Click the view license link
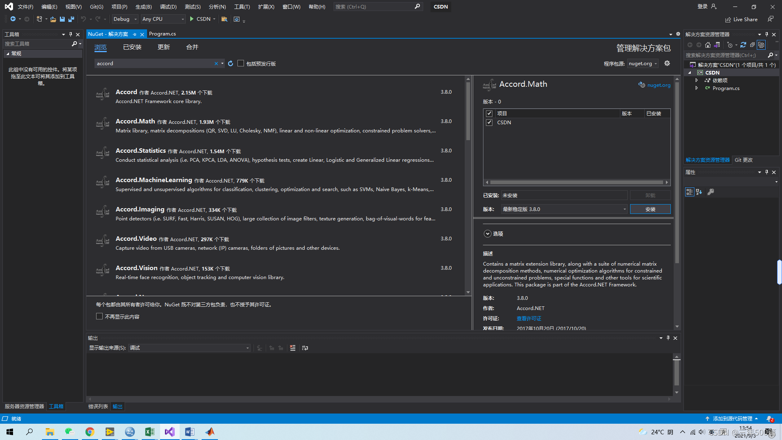The image size is (782, 440). pos(529,319)
